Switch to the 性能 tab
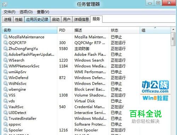The width and height of the screenshot is (177, 135). pos(19,19)
